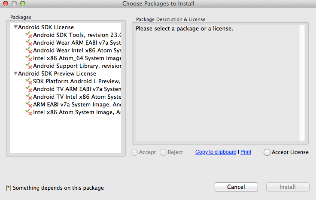
Task: Click the Intel x86 Atom_64 System Image icon
Action: pyautogui.click(x=29, y=58)
